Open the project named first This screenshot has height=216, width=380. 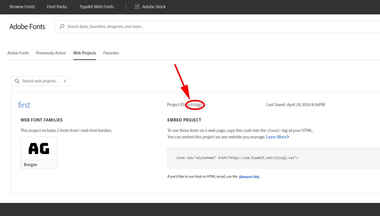24,105
